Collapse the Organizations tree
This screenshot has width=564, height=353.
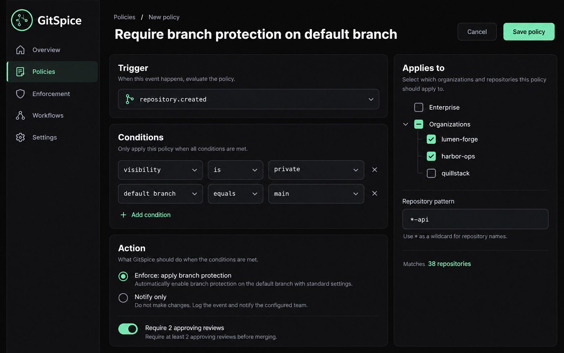pos(405,124)
